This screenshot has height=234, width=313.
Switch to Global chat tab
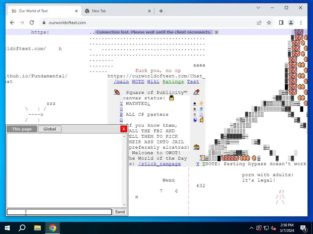tap(50, 129)
